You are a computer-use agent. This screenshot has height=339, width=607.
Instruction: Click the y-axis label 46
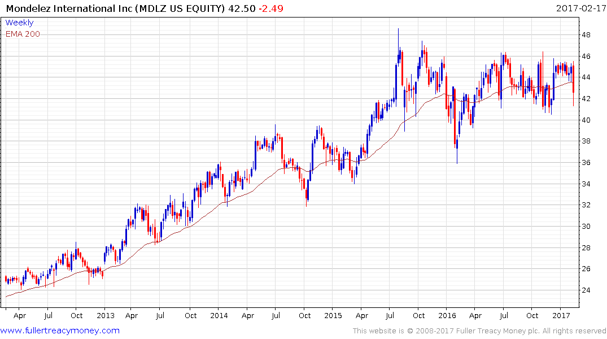586,56
